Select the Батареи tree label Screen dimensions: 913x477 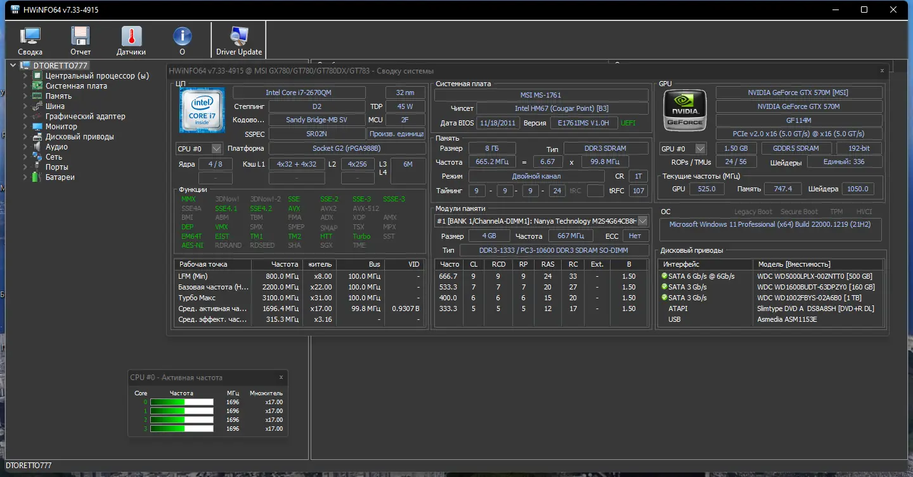60,177
